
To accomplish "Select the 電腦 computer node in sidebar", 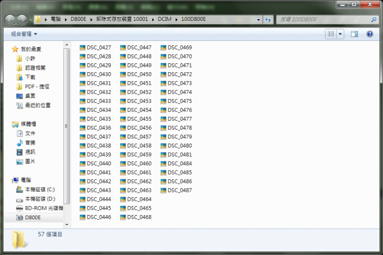I will [22, 180].
